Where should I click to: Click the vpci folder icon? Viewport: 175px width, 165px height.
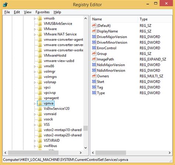click(40, 87)
